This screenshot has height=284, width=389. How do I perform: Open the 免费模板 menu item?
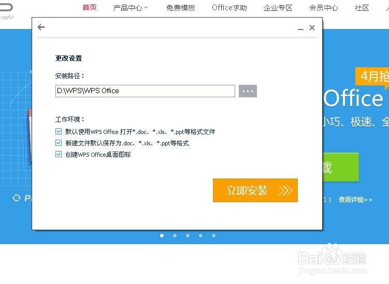[181, 8]
